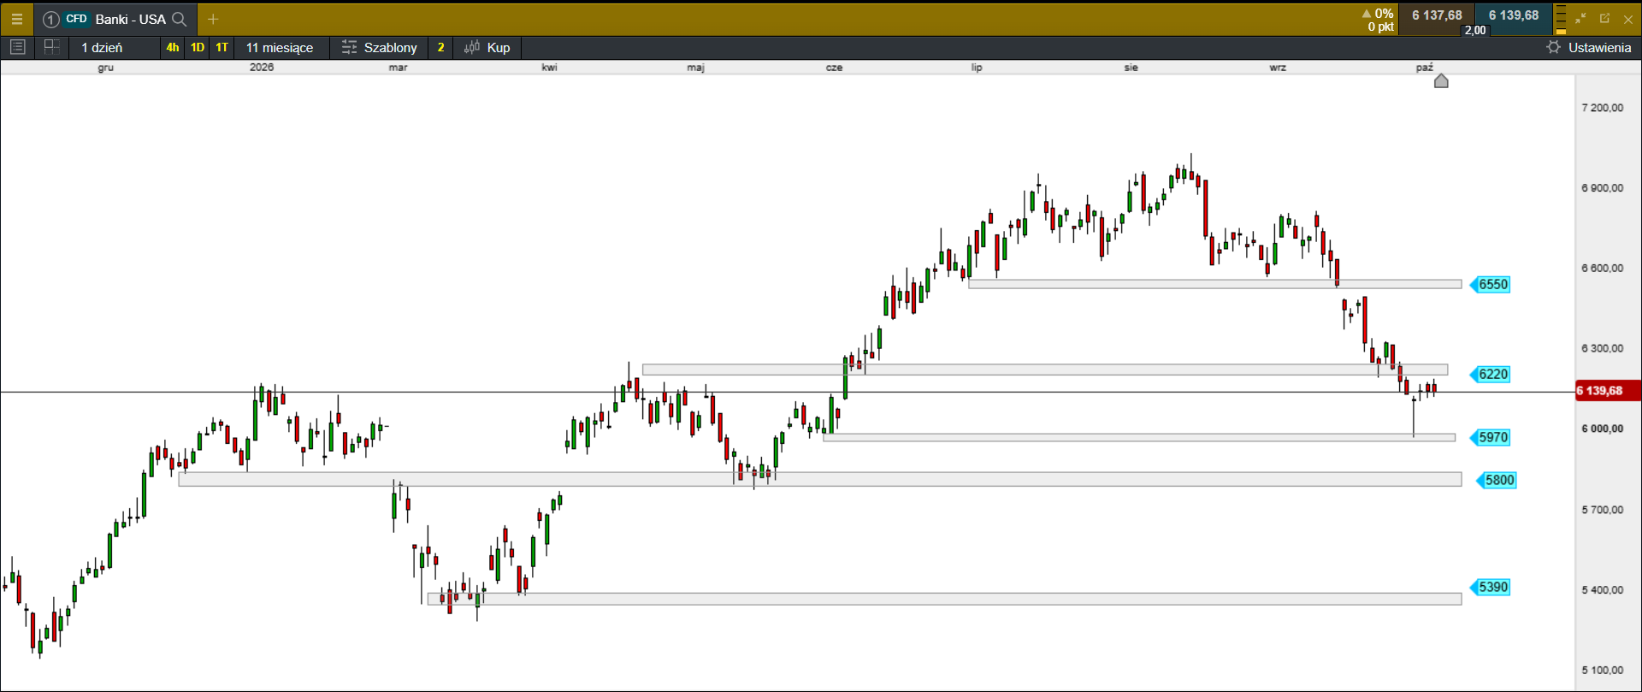
Task: Click the buy price 6 139,68
Action: click(1514, 15)
